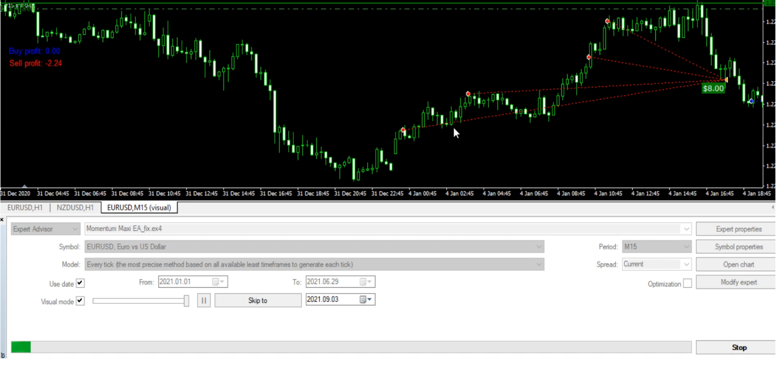Click the tab scroll arrow at right edge
Viewport: 778px width, 368px height.
pos(772,207)
